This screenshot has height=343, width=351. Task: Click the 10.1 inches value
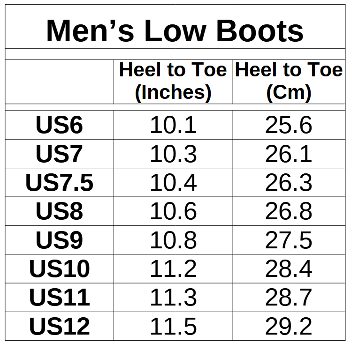[x=173, y=126]
